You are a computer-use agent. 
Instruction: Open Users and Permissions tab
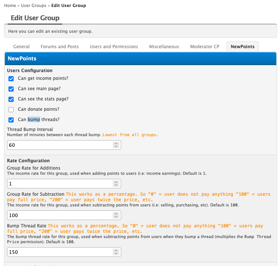114,47
